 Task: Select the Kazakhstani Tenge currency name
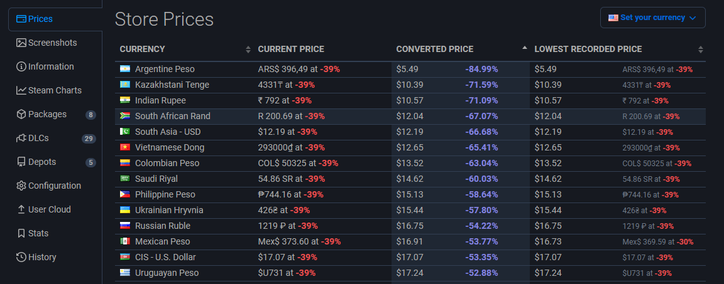pos(172,85)
